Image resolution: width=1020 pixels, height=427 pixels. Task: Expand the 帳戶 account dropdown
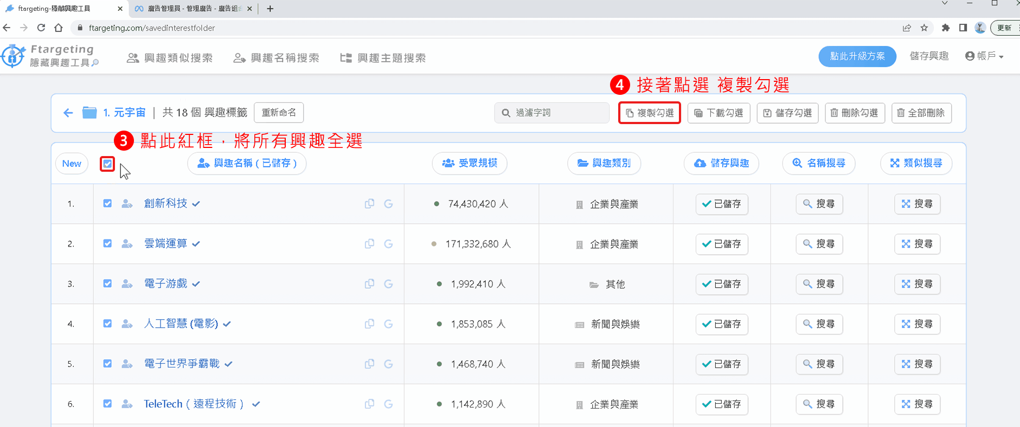pos(984,56)
